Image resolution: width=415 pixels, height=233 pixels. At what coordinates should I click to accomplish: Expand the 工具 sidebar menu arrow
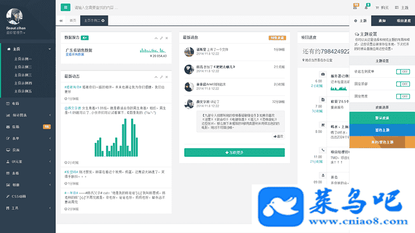(50, 208)
